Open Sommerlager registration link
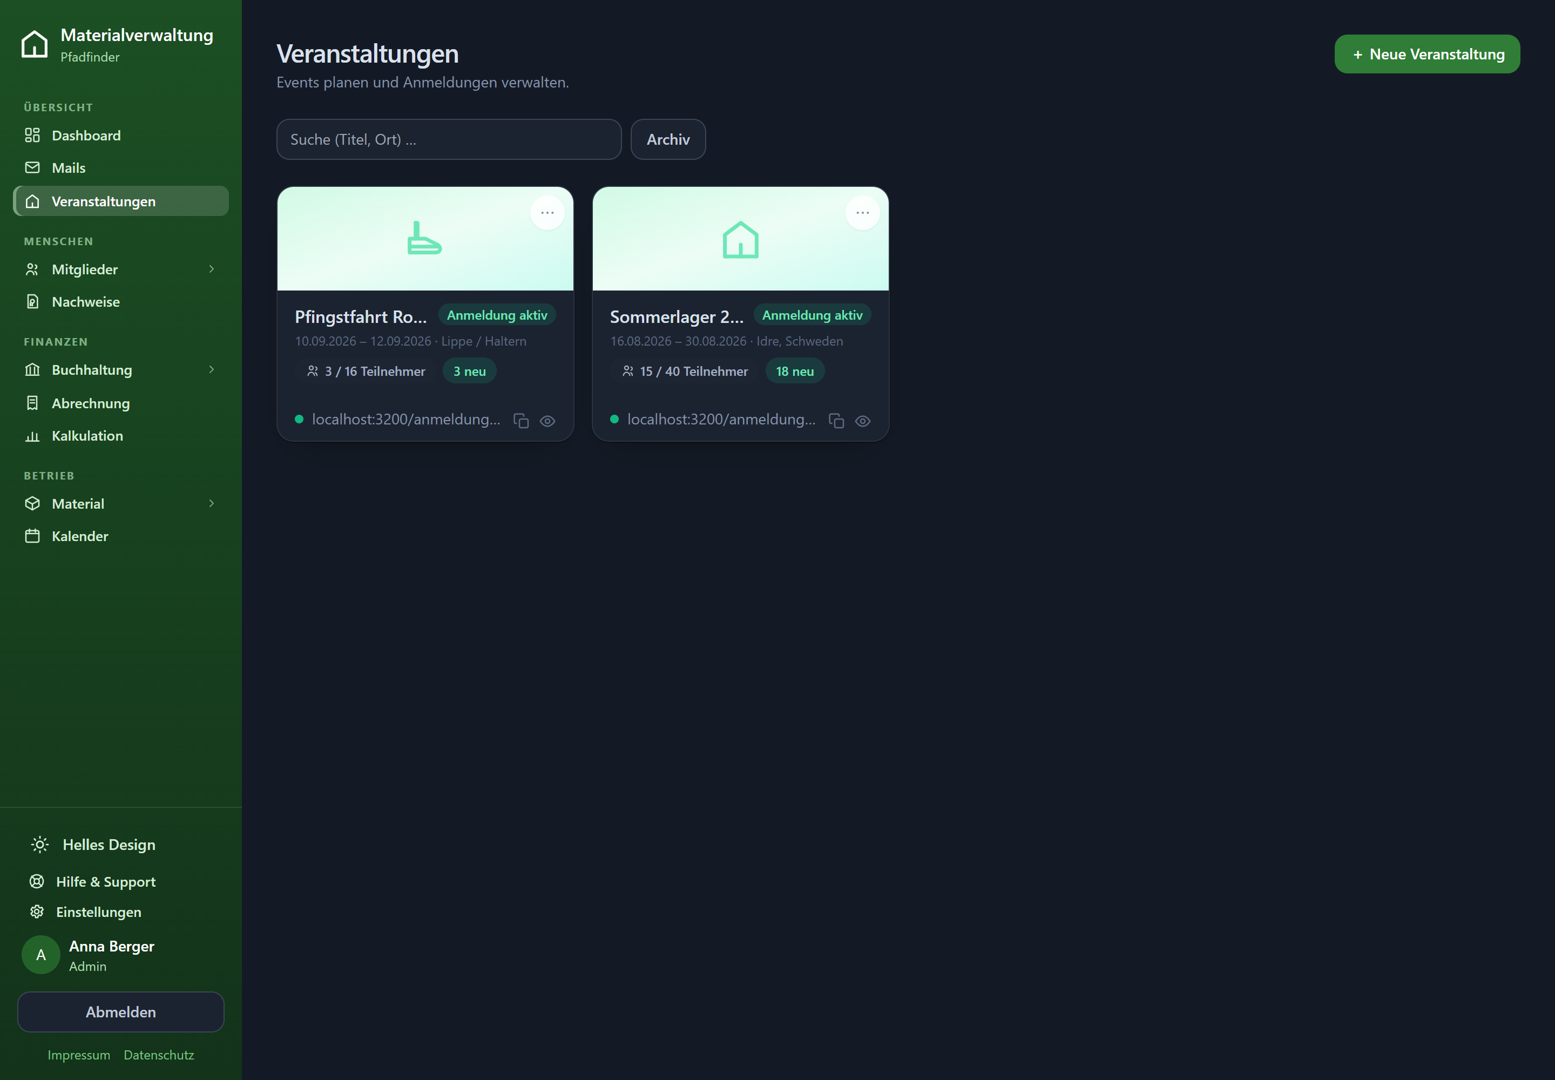This screenshot has width=1555, height=1080. click(x=721, y=420)
